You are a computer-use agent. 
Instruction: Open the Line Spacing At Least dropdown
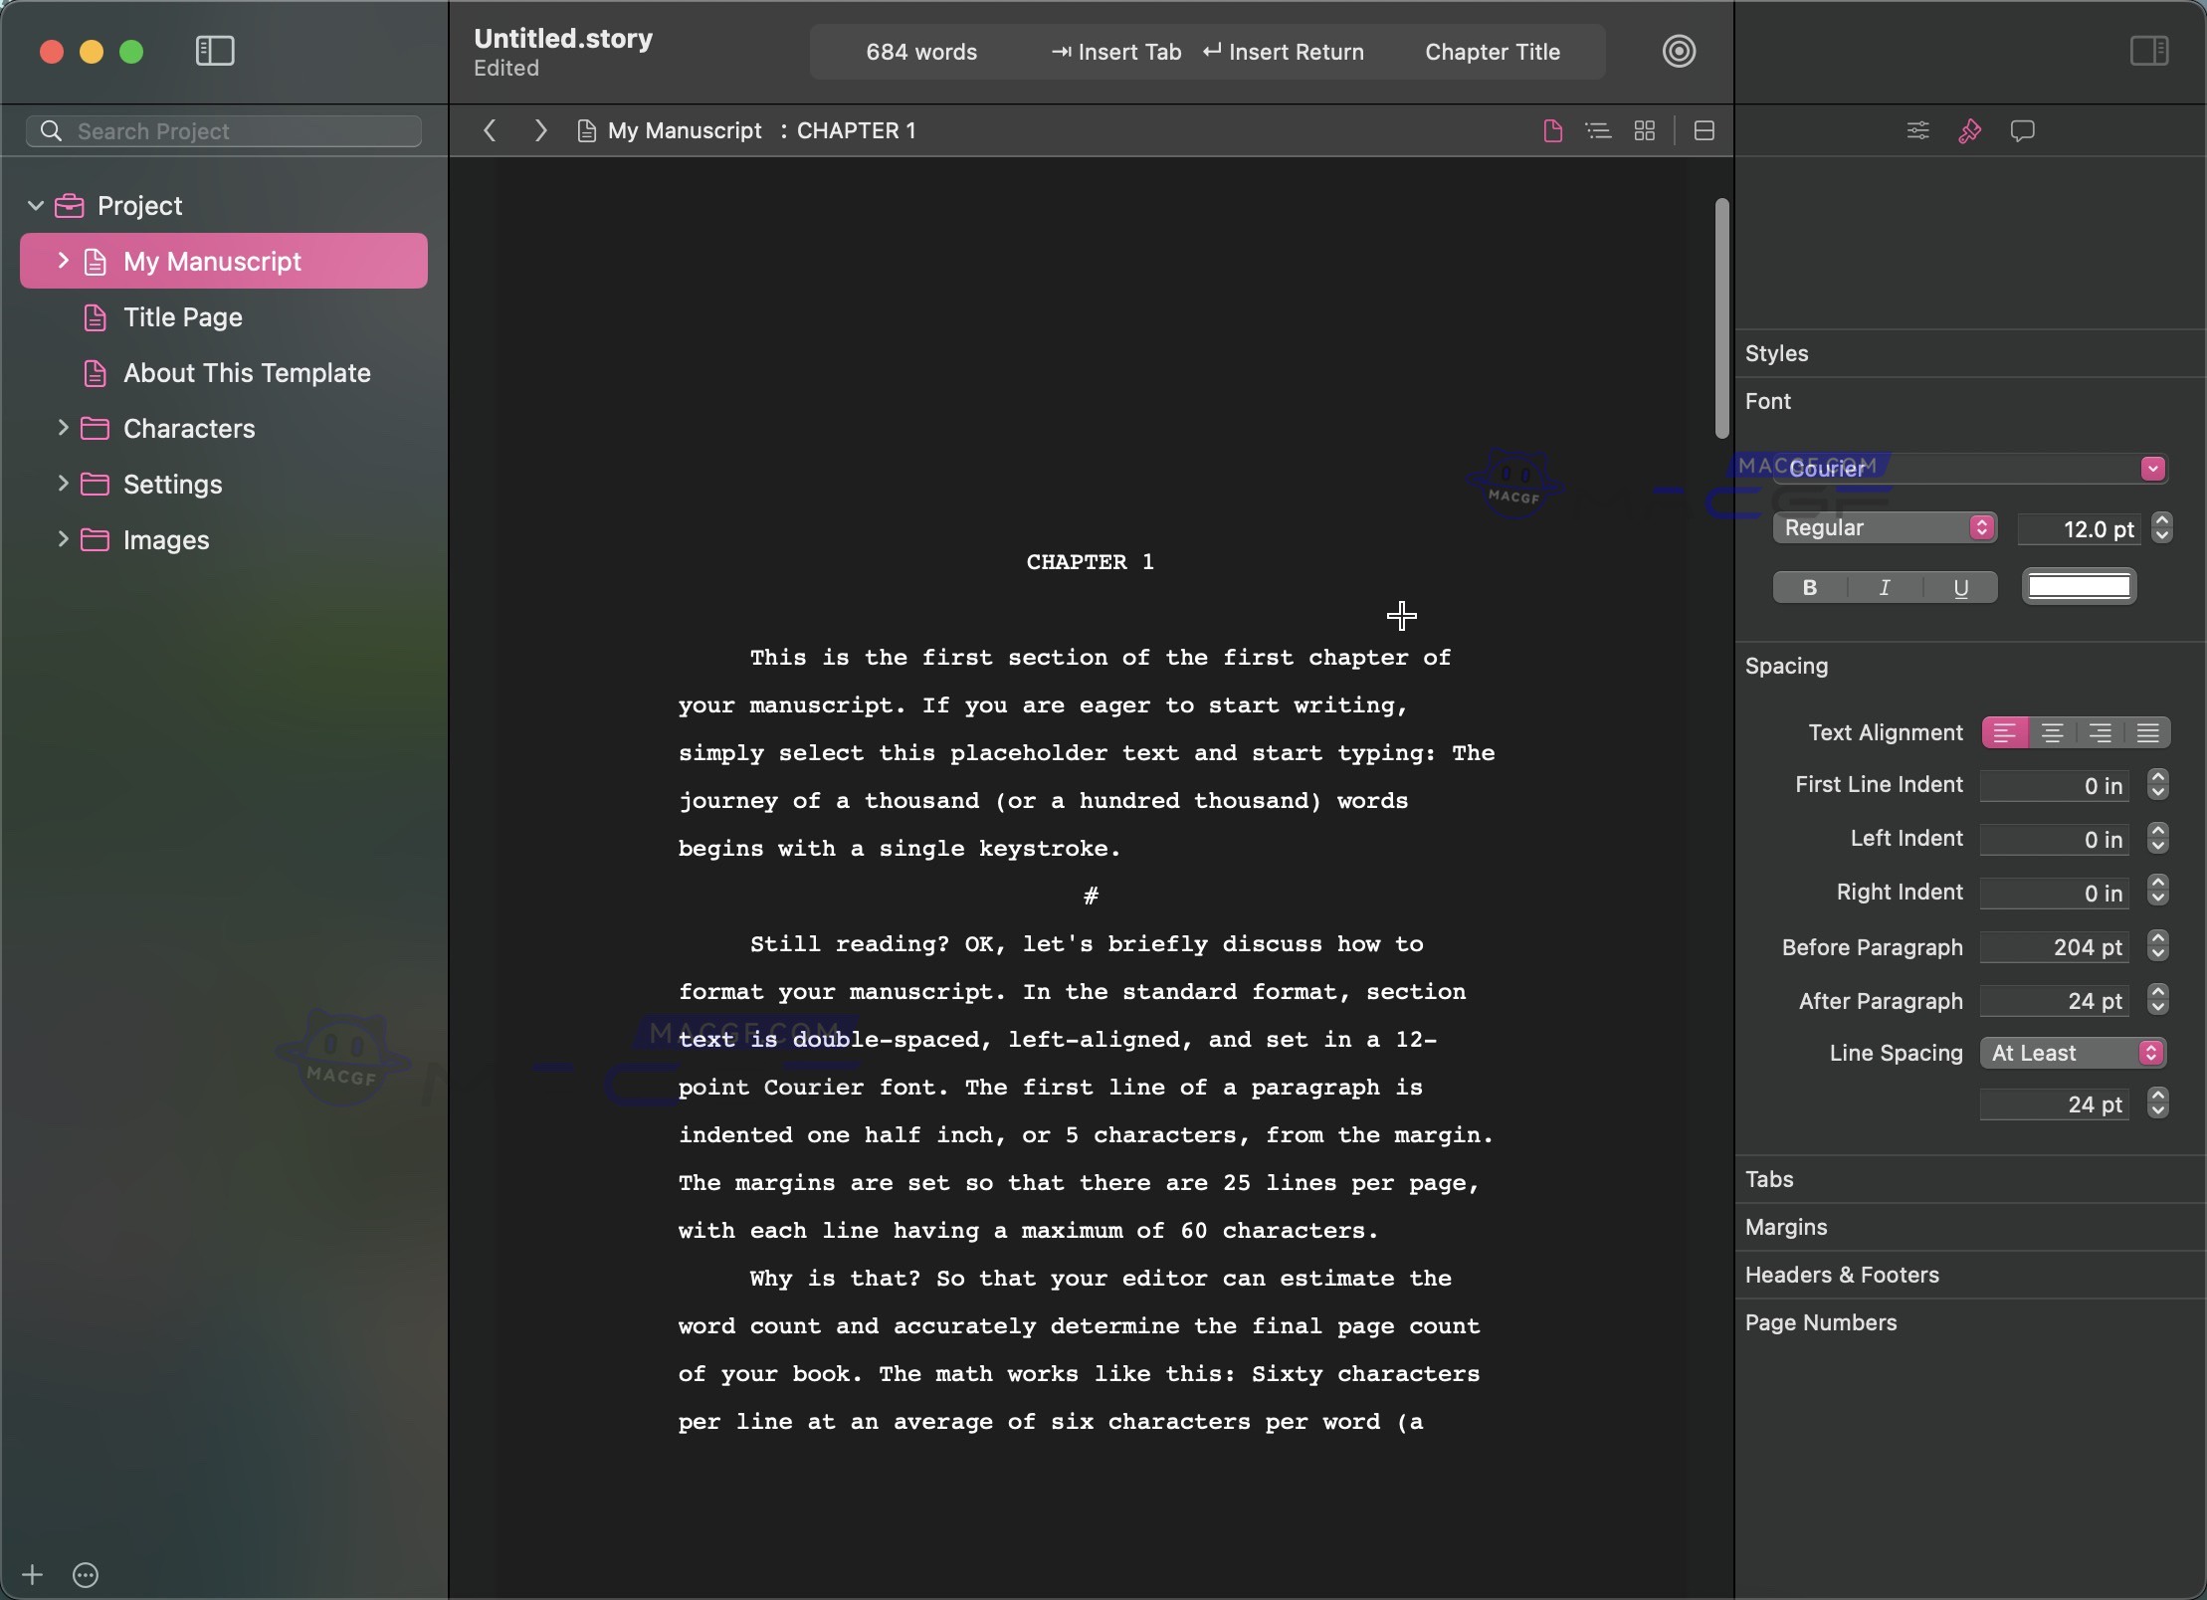pyautogui.click(x=2074, y=1053)
